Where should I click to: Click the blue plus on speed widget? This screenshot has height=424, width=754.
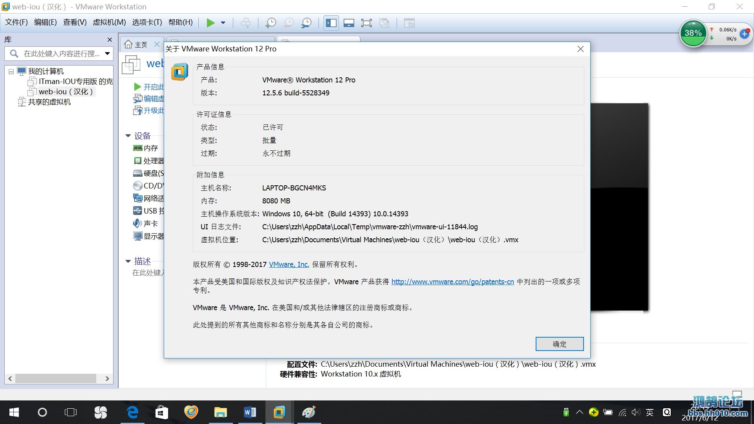(x=744, y=34)
